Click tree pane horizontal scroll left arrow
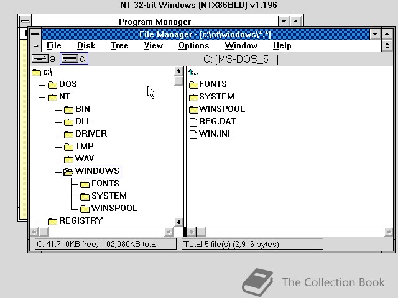The image size is (398, 298). [34, 232]
